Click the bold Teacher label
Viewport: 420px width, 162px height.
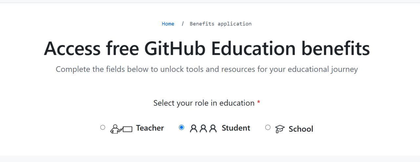coord(150,128)
